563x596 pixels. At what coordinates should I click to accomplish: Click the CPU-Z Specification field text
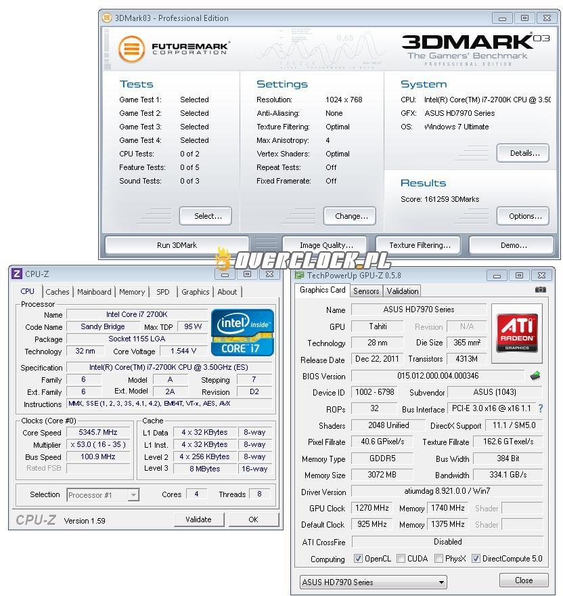point(169,367)
